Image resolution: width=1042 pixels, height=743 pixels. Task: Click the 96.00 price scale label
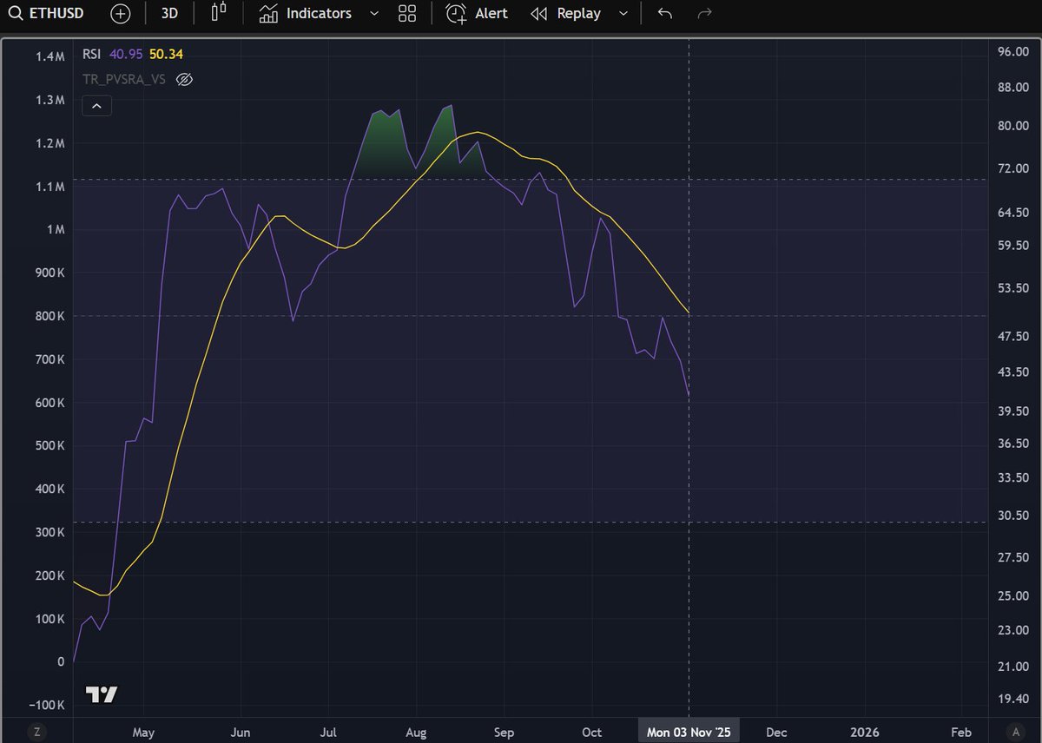pyautogui.click(x=1012, y=52)
